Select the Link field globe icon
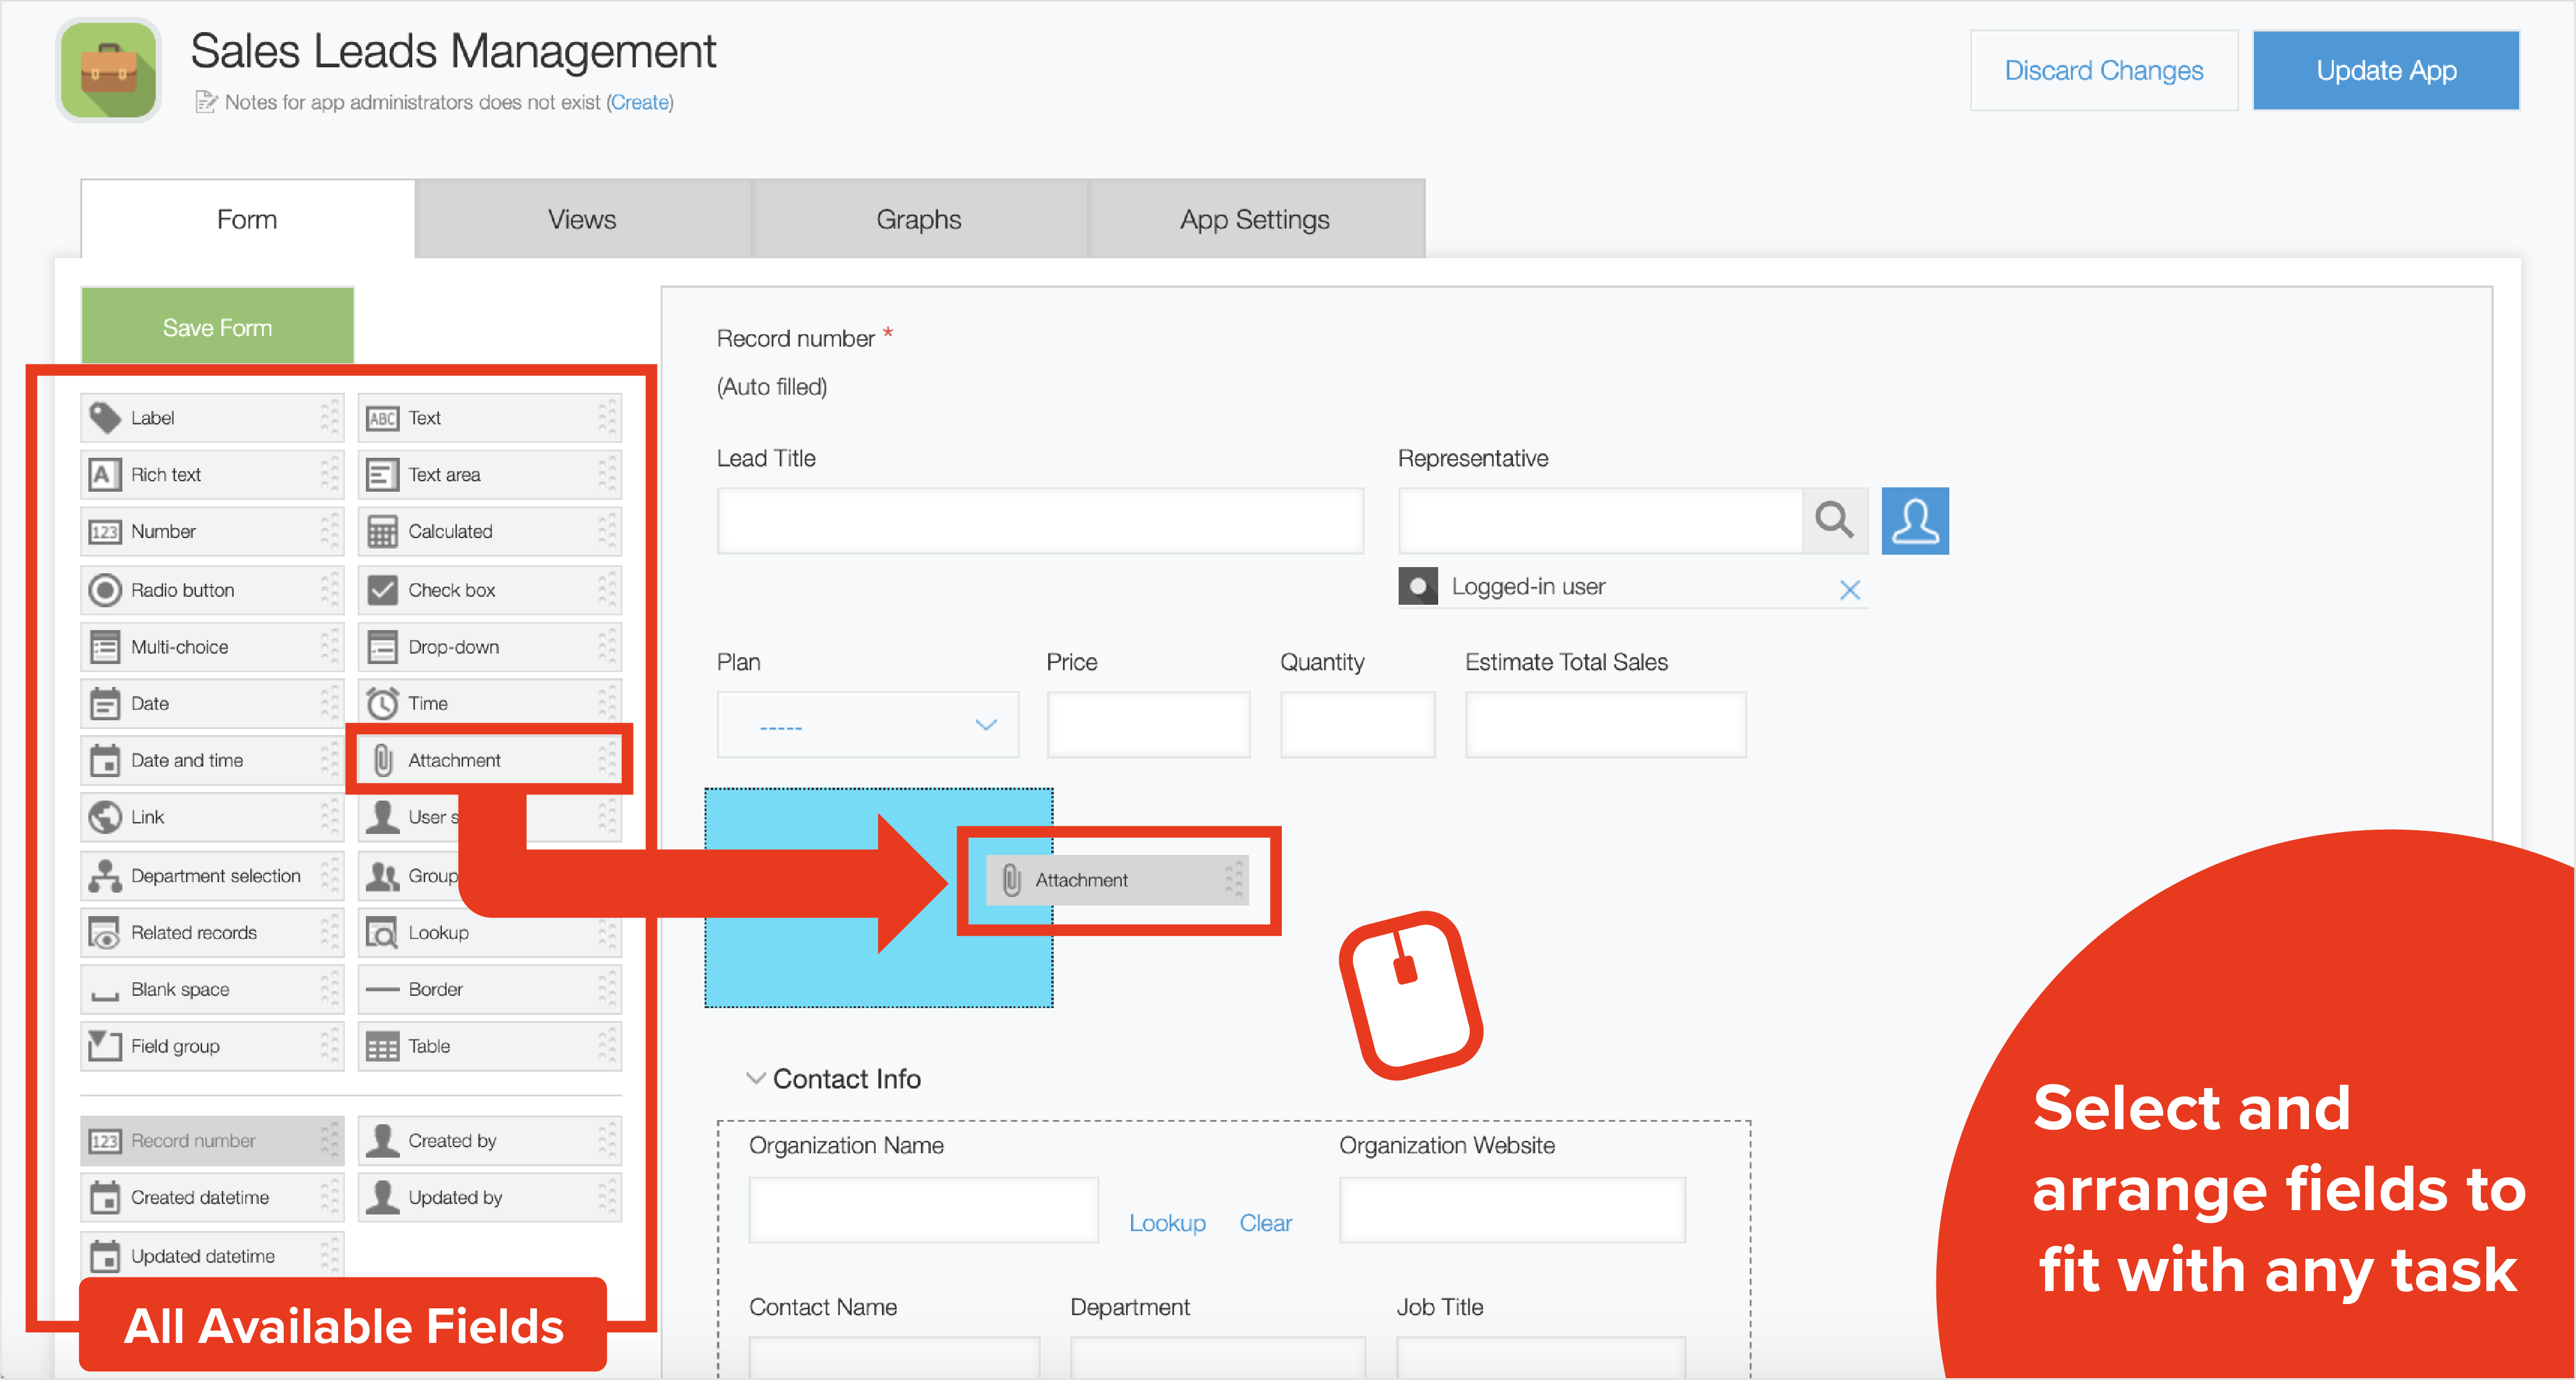The height and width of the screenshot is (1380, 2576). (105, 817)
